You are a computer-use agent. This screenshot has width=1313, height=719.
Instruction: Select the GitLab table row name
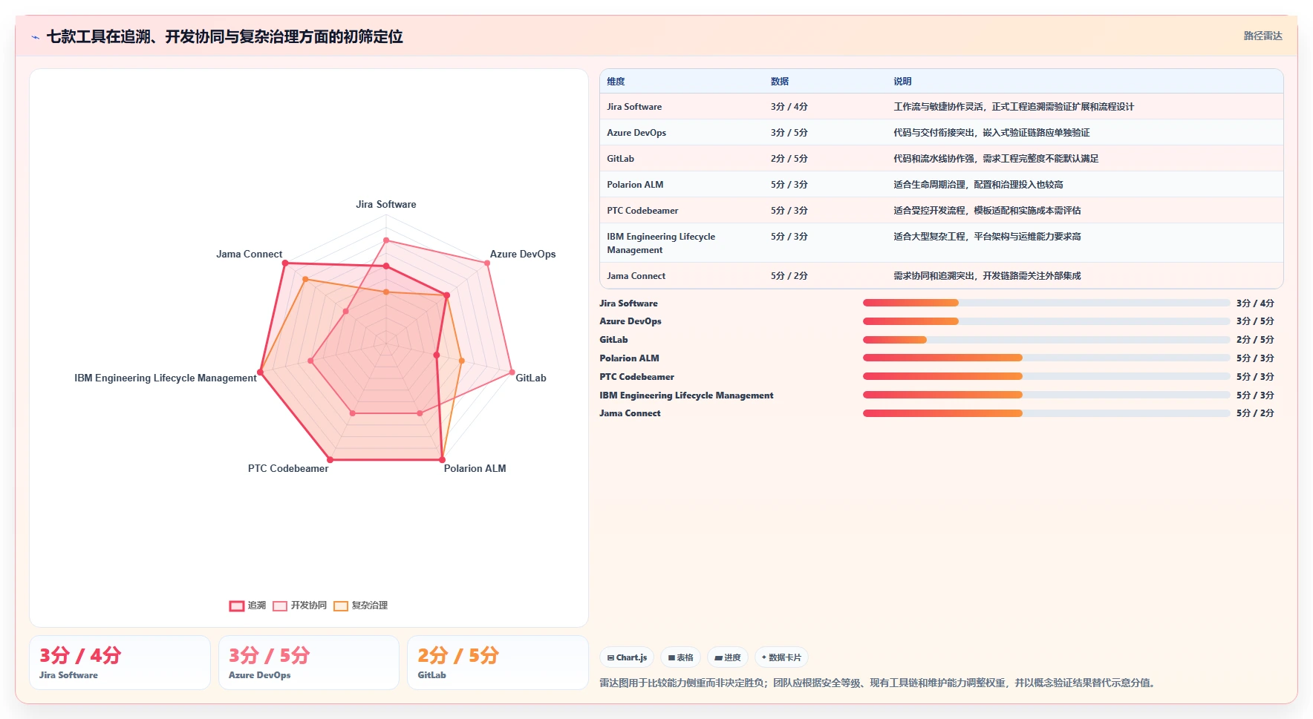click(x=620, y=159)
